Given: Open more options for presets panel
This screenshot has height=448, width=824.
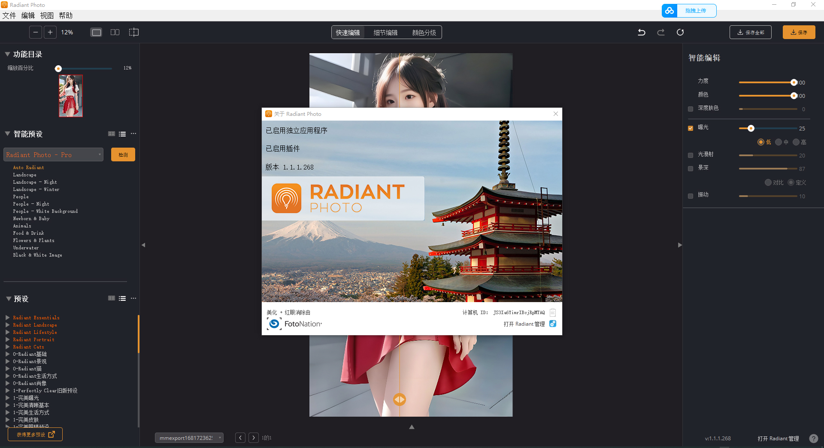Looking at the screenshot, I should (133, 298).
